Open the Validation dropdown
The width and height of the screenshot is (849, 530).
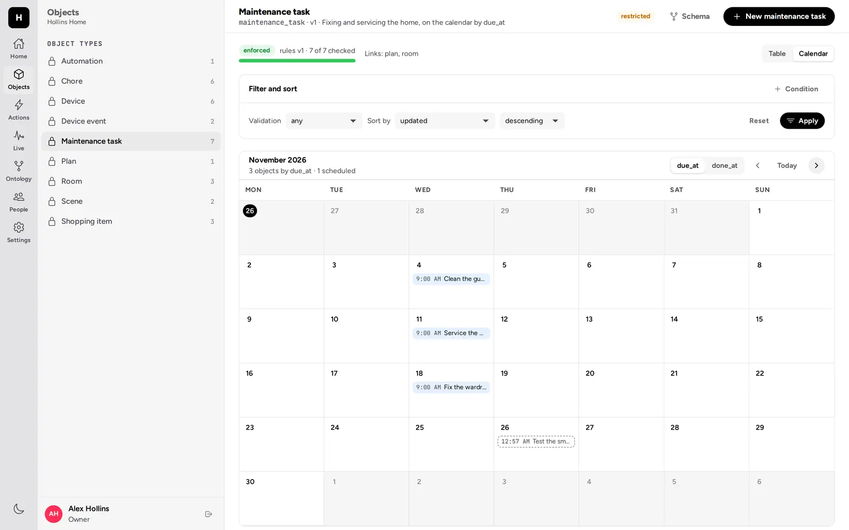[324, 121]
